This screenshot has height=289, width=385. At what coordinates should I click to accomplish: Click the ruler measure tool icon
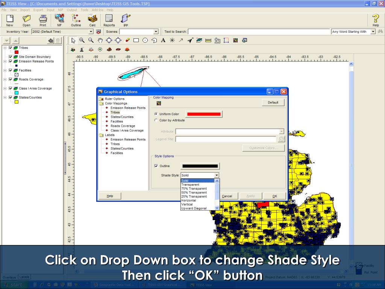pos(208,40)
